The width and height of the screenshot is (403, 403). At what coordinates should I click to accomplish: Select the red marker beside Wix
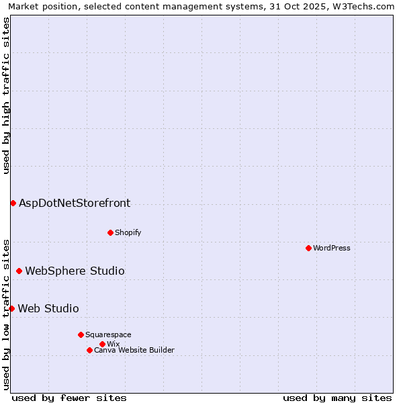coord(102,344)
